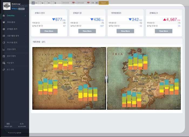Click View More under the 677 card
Viewport: 189px width, 137px height.
pyautogui.click(x=49, y=31)
